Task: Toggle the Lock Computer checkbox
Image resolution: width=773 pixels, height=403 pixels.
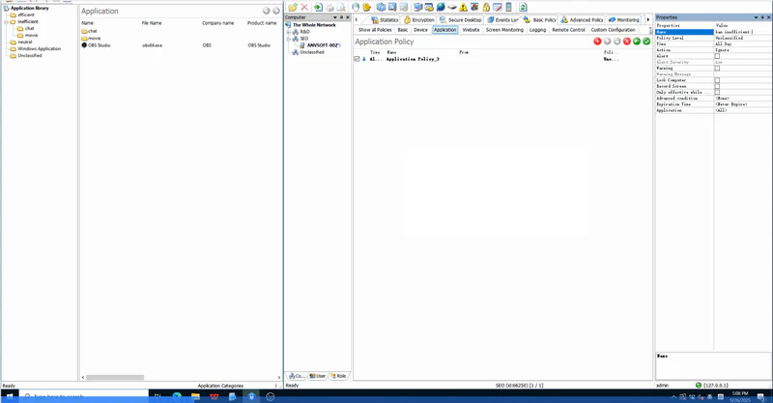Action: point(717,80)
